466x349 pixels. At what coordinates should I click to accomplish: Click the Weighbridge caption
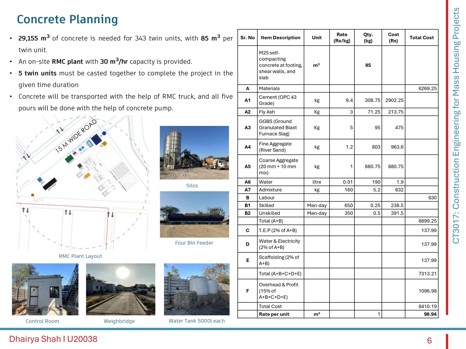119,321
